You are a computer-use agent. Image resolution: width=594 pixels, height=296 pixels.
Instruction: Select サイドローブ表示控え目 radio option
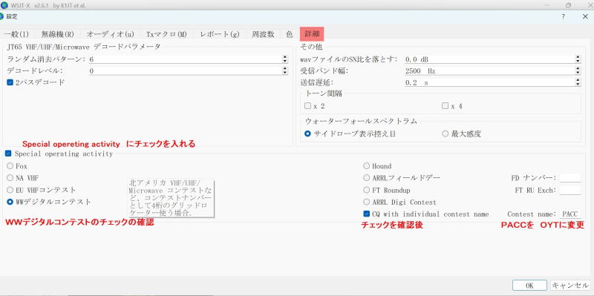pyautogui.click(x=307, y=134)
